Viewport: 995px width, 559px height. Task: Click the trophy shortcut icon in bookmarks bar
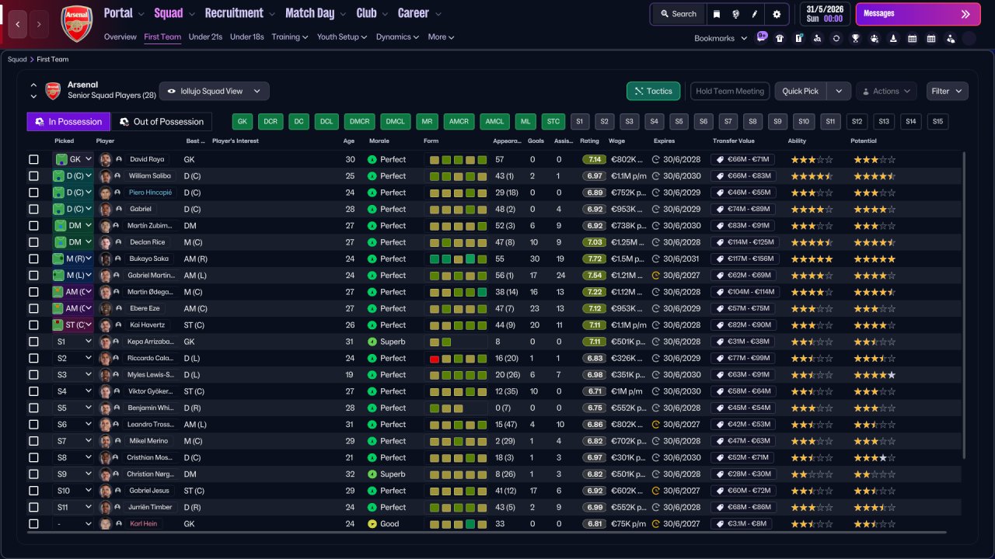[x=855, y=38]
